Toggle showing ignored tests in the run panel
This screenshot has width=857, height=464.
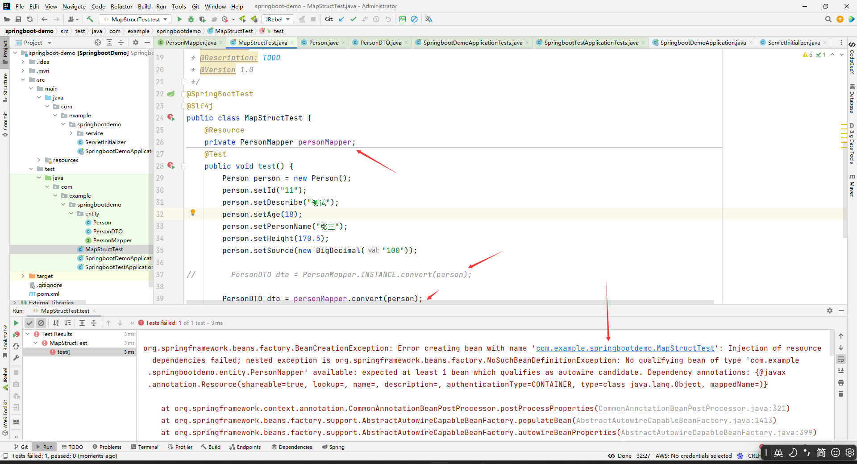(x=41, y=323)
